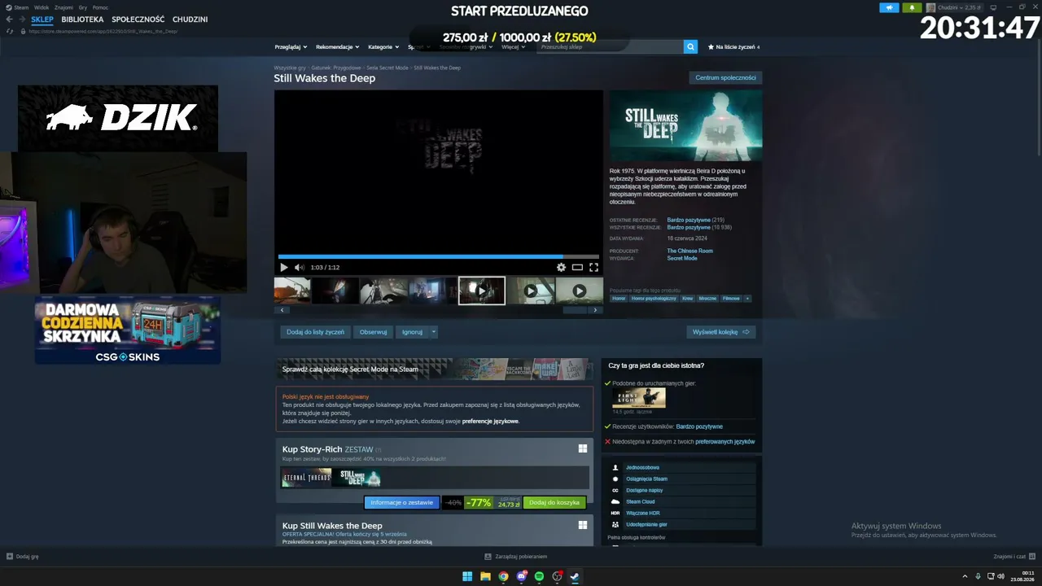
Task: Expand the Przeglądaj store dropdown
Action: (292, 47)
